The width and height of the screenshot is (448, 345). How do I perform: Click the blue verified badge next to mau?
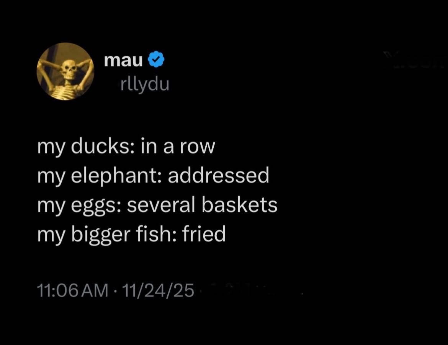(x=156, y=59)
